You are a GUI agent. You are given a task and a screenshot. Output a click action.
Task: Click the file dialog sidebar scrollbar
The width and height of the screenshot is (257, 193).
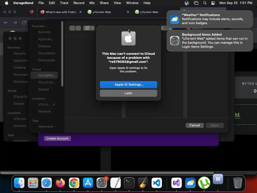(x=62, y=54)
